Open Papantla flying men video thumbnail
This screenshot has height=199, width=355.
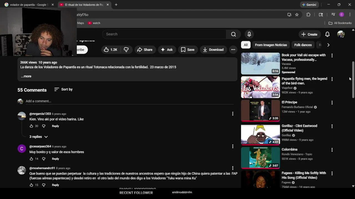click(260, 87)
